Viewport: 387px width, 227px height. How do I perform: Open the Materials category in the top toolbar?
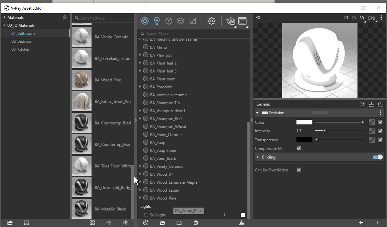pos(145,21)
